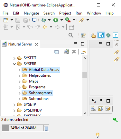Click the pen icon in the main toolbar
This screenshot has height=139, width=121.
(x=82, y=20)
